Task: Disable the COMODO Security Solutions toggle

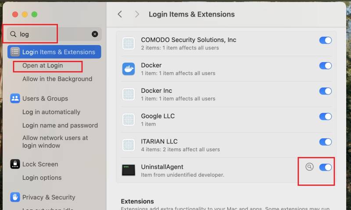Action: coord(325,40)
